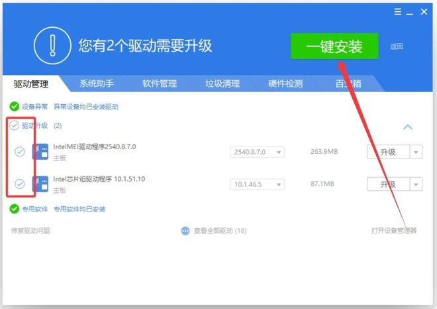
Task: Open the 修复驱动问题 link
Action: point(30,231)
